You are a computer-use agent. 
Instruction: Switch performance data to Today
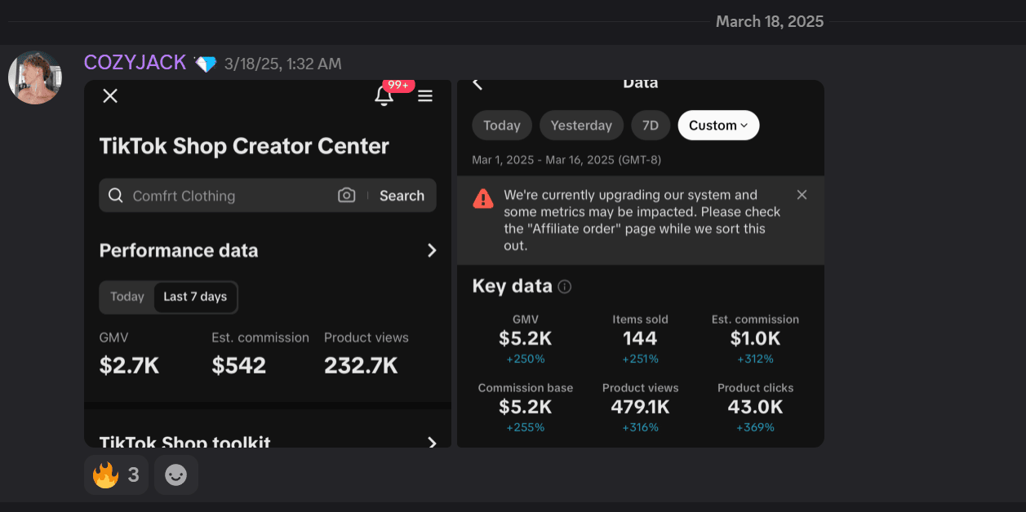[x=127, y=297]
